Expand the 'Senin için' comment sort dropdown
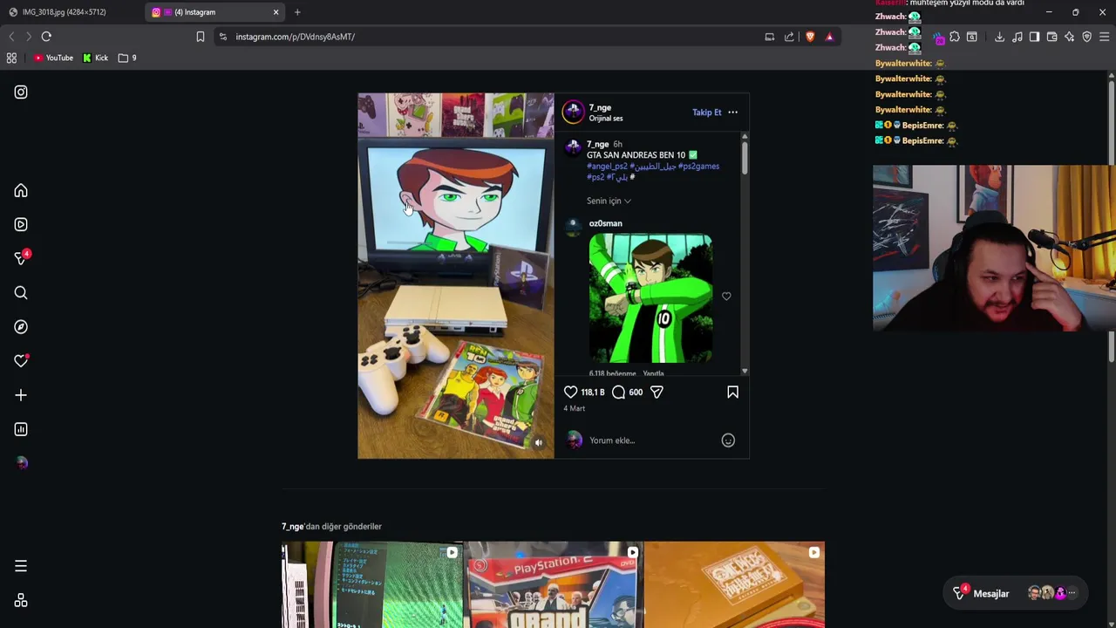 [x=609, y=201]
